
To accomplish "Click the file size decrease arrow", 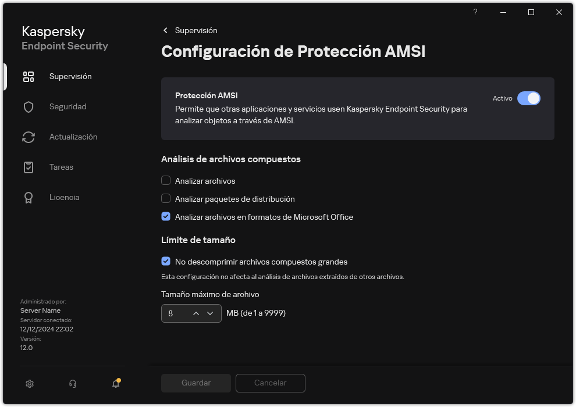I will point(211,313).
